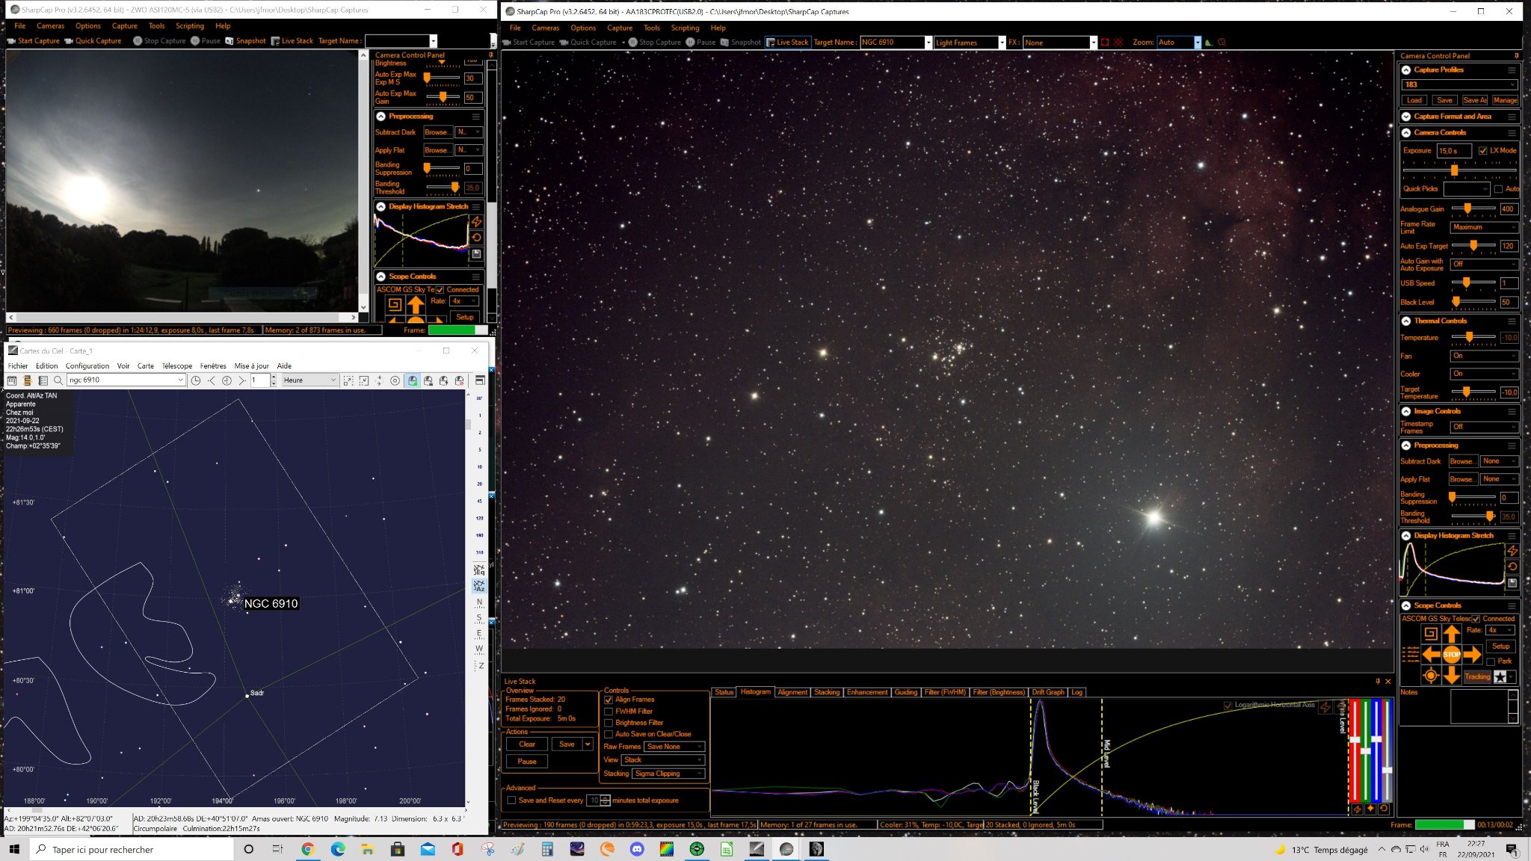Click the Clear button in Live Stack

point(527,744)
